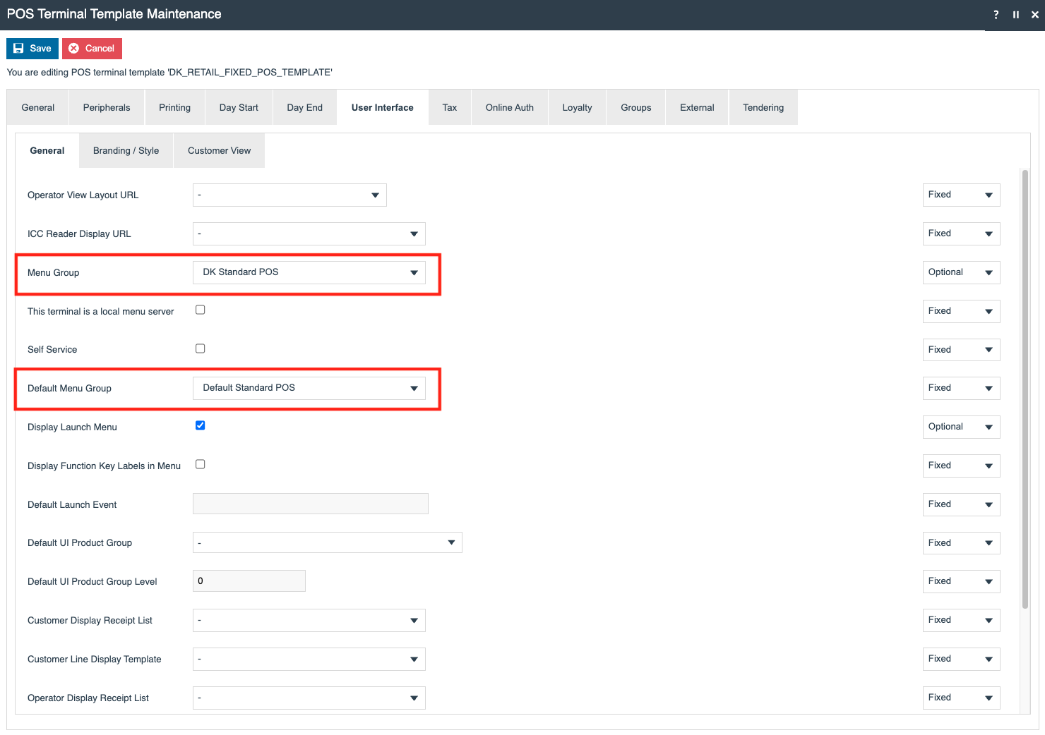The height and width of the screenshot is (735, 1045).
Task: Click the Default UI Product Group Level field
Action: tap(249, 581)
